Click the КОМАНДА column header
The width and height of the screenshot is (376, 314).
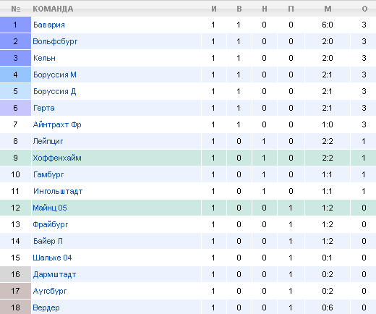pyautogui.click(x=53, y=9)
